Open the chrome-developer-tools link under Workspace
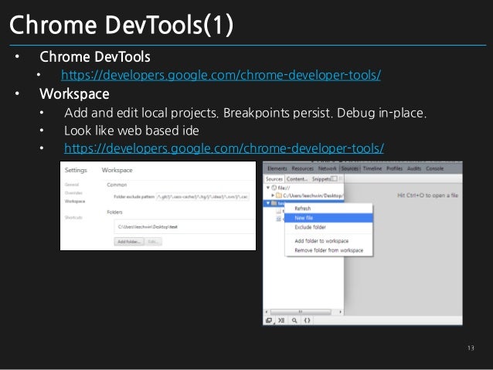Viewport: 493px width, 370px height. click(224, 148)
